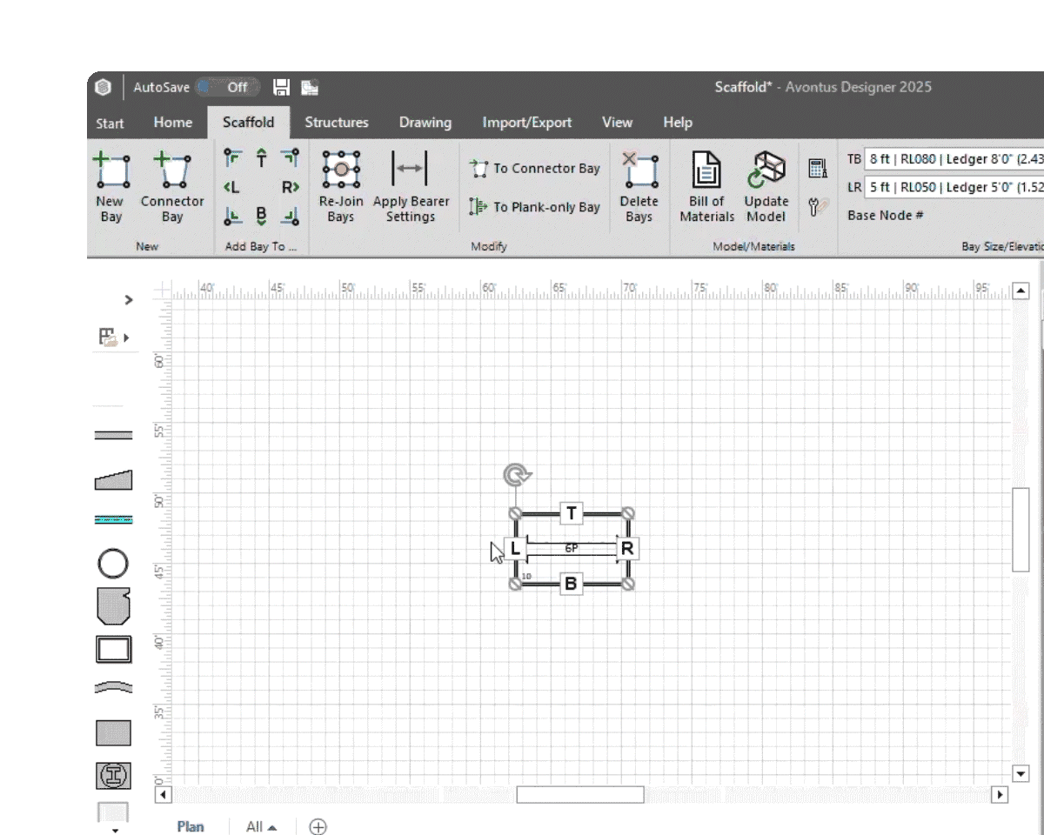Select the circle shape in the stencil

point(113,564)
